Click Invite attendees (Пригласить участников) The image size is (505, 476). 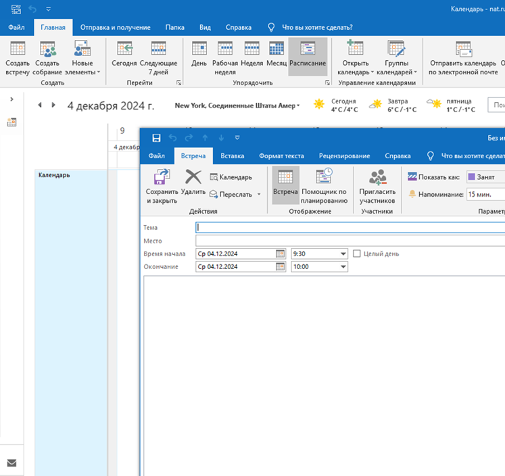[x=377, y=186]
